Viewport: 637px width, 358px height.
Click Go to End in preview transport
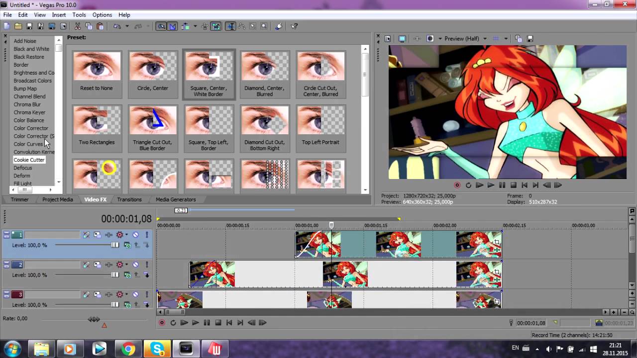pyautogui.click(x=535, y=185)
